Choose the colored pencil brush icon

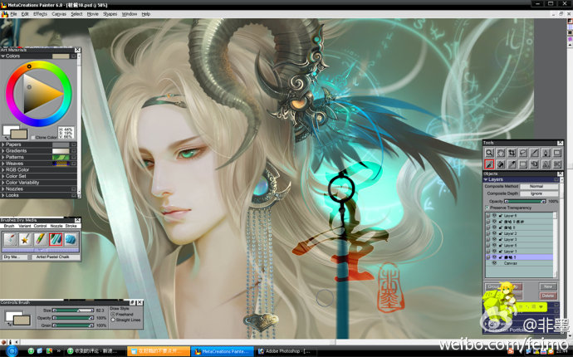(x=40, y=239)
